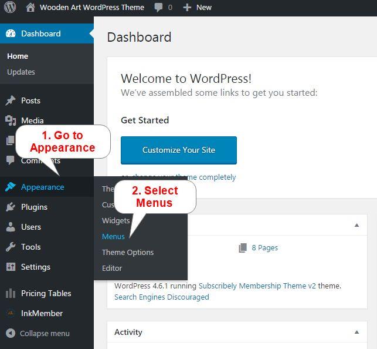Viewport: 377px width, 349px height.
Task: Click the Appearance paintbrush icon
Action: 11,187
